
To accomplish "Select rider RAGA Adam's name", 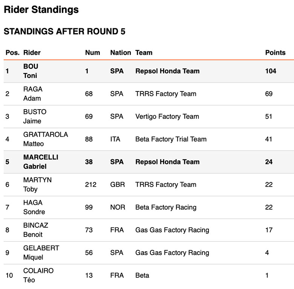I will (x=33, y=94).
